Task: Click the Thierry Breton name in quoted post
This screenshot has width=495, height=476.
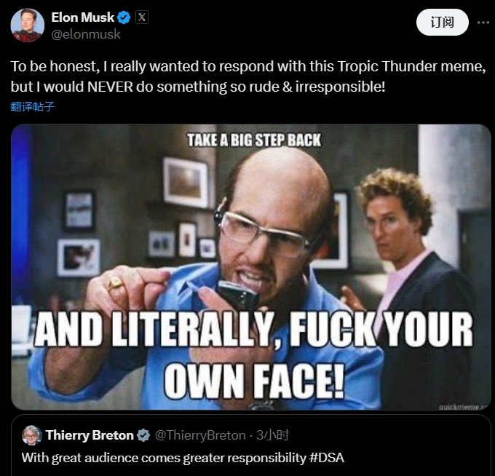Action: [90, 435]
